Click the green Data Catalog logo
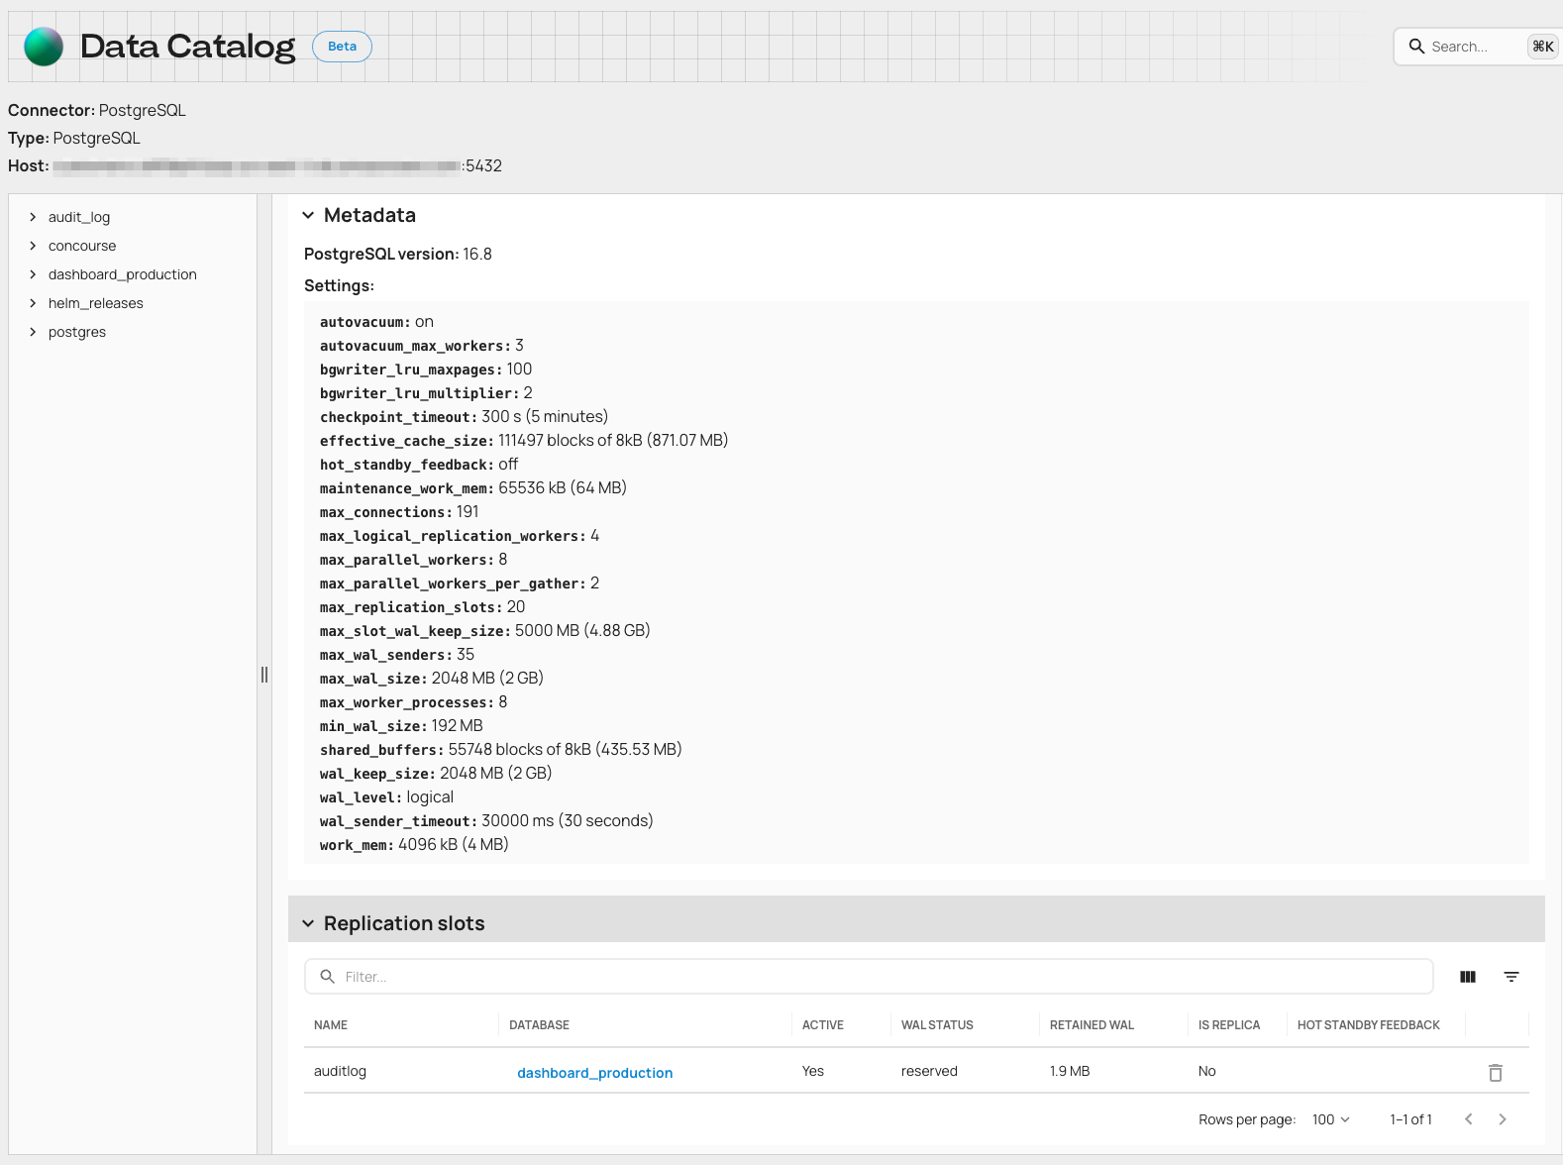The width and height of the screenshot is (1563, 1165). click(x=44, y=47)
